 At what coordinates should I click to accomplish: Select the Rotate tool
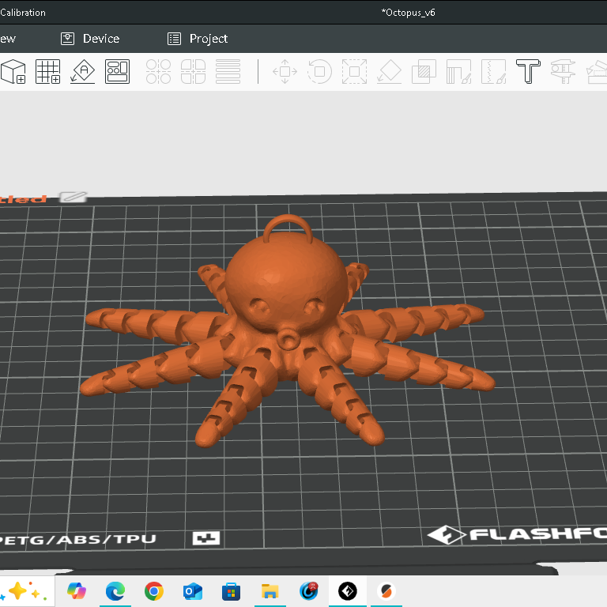coord(320,72)
